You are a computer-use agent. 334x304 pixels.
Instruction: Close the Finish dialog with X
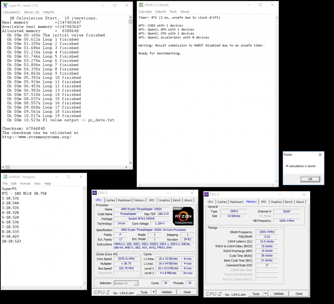(x=320, y=155)
